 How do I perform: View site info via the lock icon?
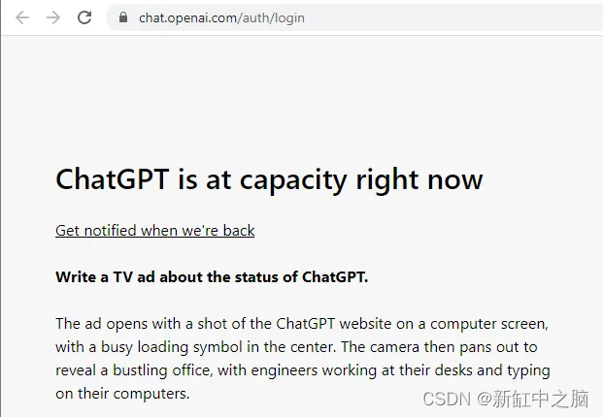click(123, 17)
